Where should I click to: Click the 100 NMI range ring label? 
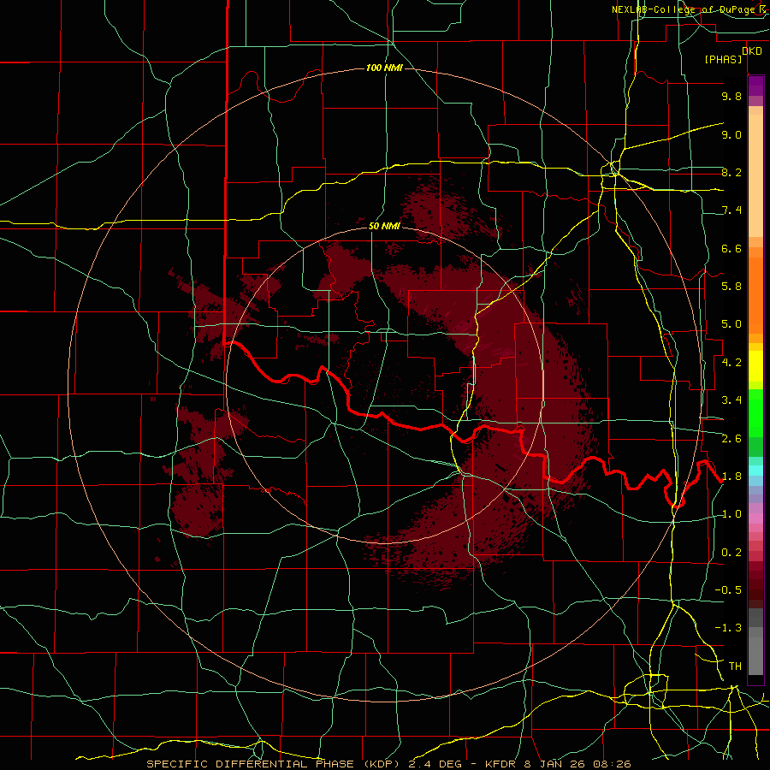384,68
